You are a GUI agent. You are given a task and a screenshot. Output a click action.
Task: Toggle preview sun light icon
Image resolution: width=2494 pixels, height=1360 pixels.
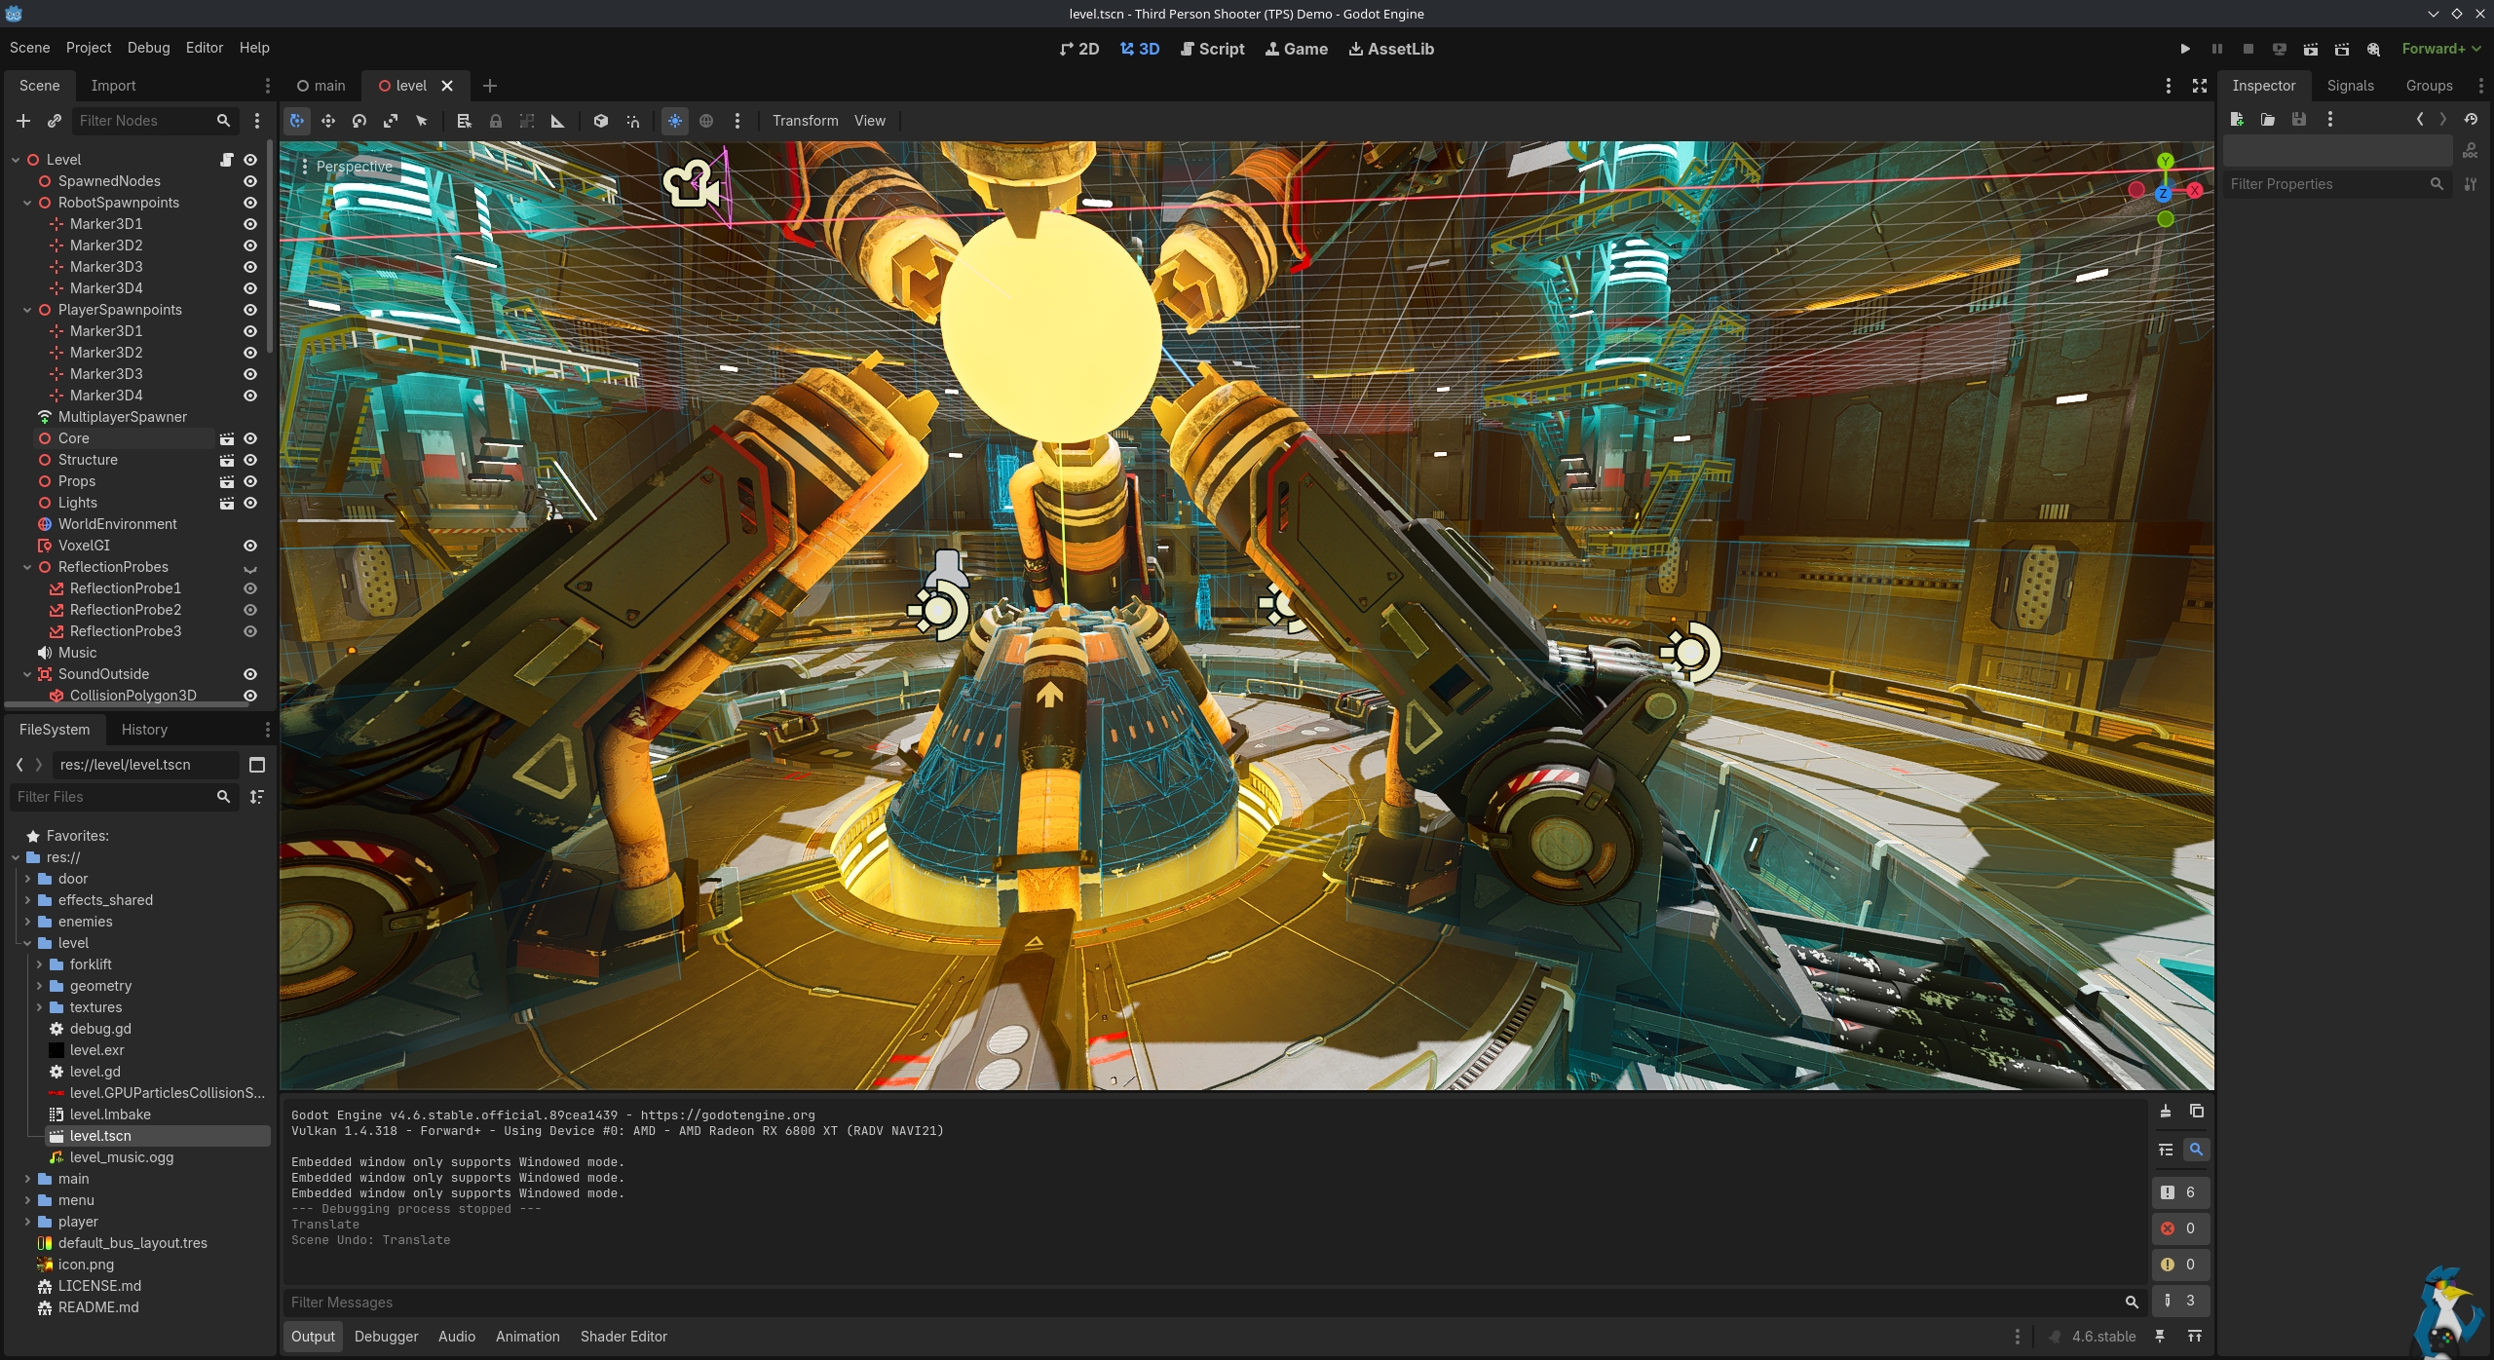point(674,121)
